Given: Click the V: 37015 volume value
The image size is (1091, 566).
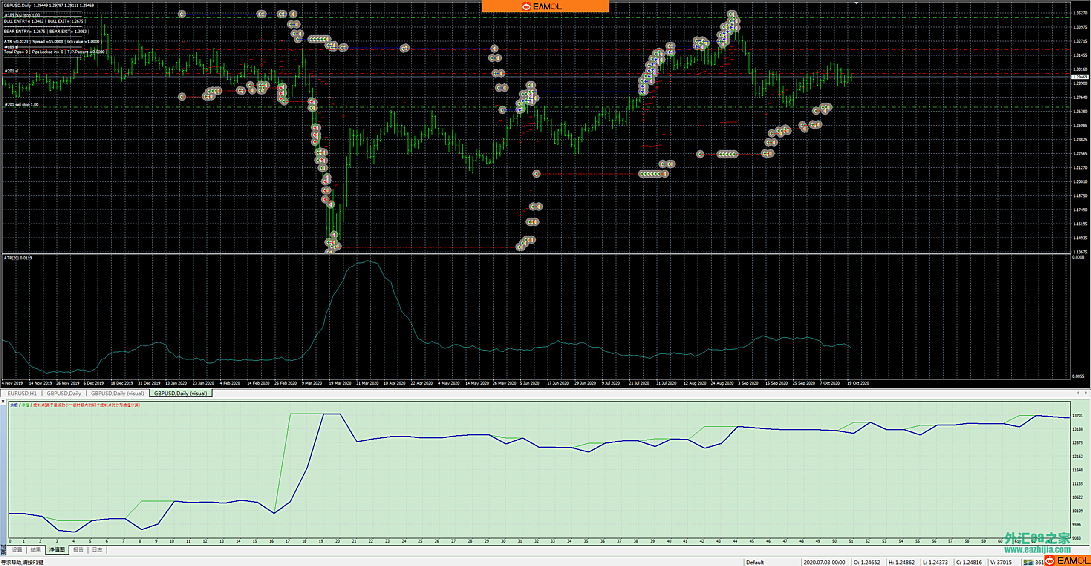Looking at the screenshot, I should (x=1001, y=562).
